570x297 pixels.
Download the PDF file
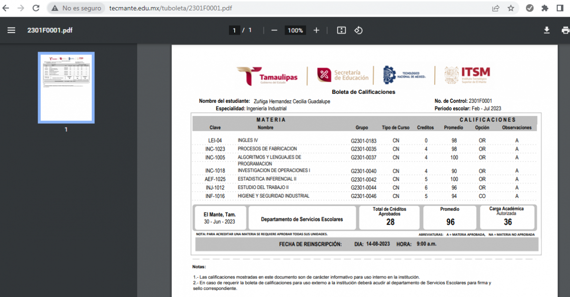pyautogui.click(x=547, y=30)
